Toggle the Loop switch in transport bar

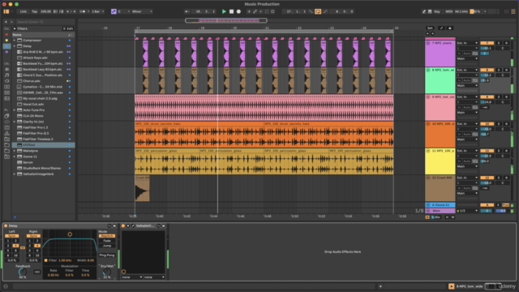[x=318, y=11]
